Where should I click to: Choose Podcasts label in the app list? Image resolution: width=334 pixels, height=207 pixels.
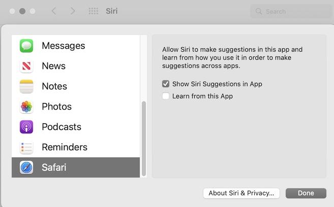pyautogui.click(x=62, y=127)
